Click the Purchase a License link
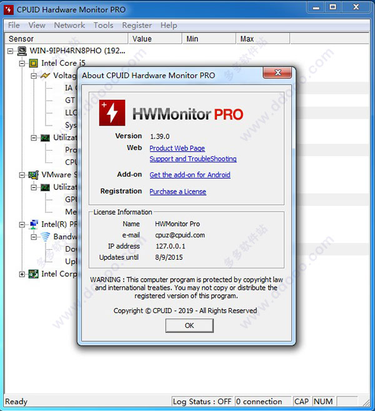 point(177,192)
